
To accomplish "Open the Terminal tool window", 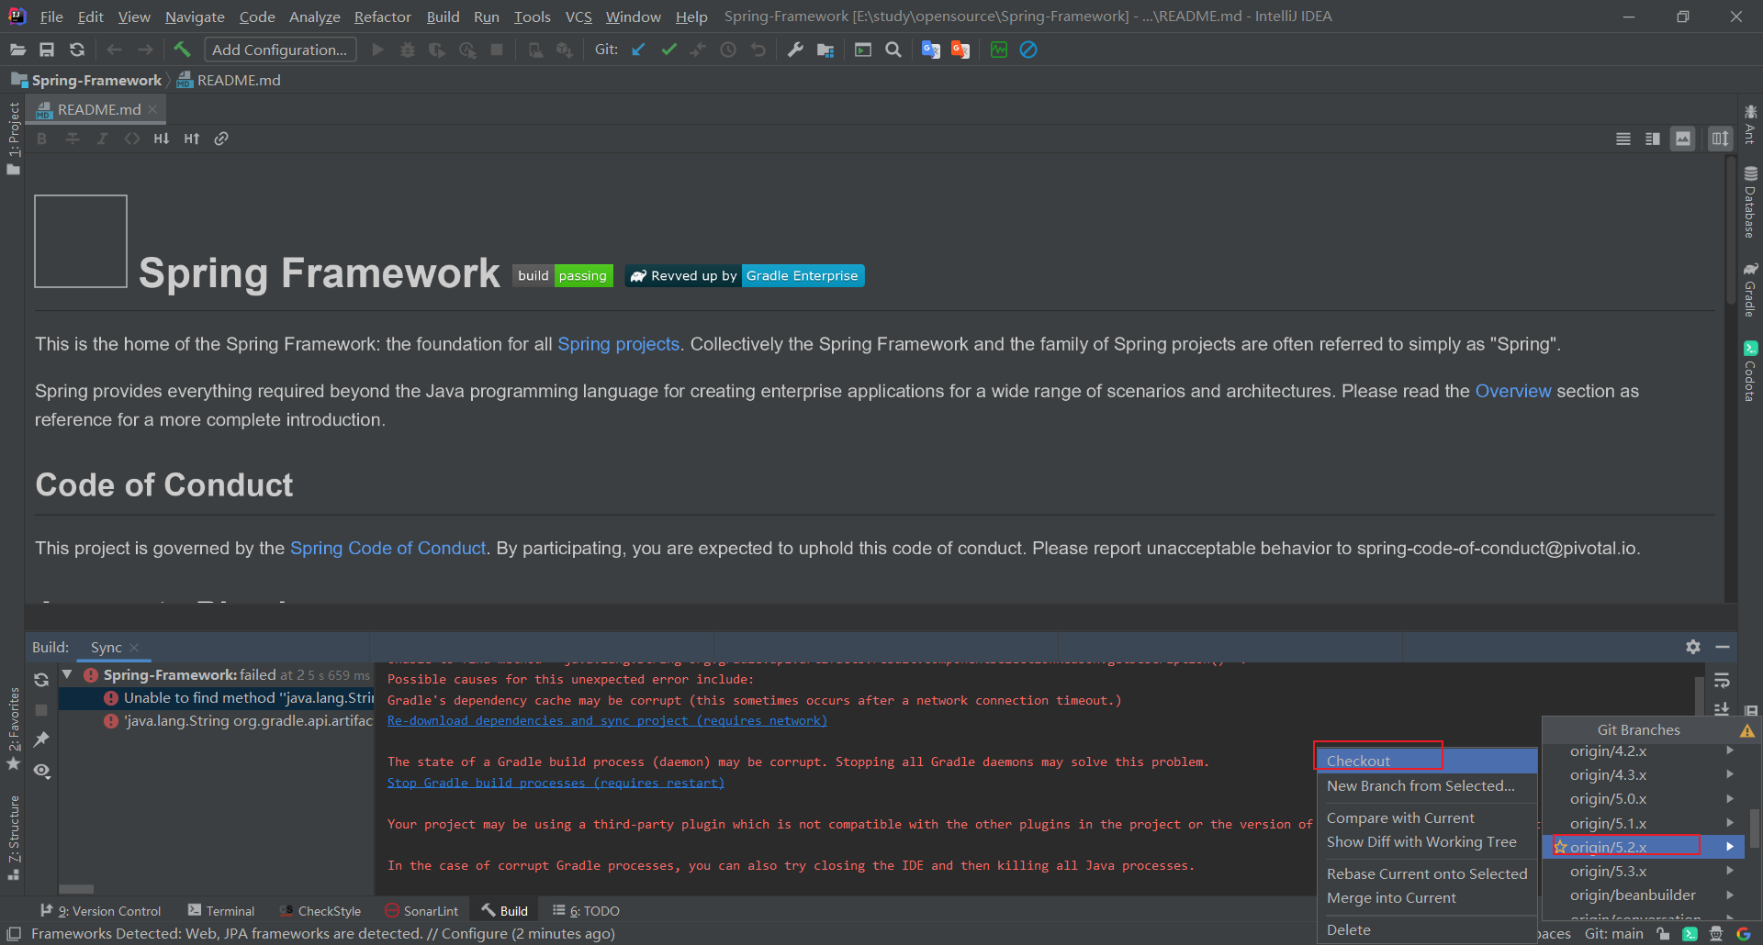I will (221, 910).
